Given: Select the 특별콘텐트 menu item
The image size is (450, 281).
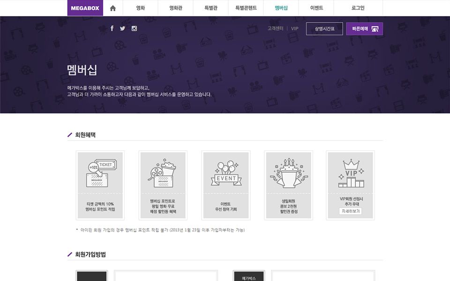Looking at the screenshot, I should (246, 8).
